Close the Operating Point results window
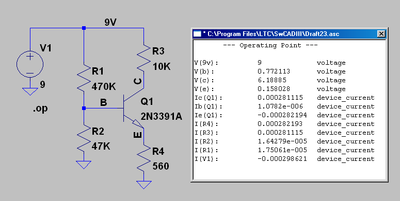The image size is (400, 201). click(381, 34)
